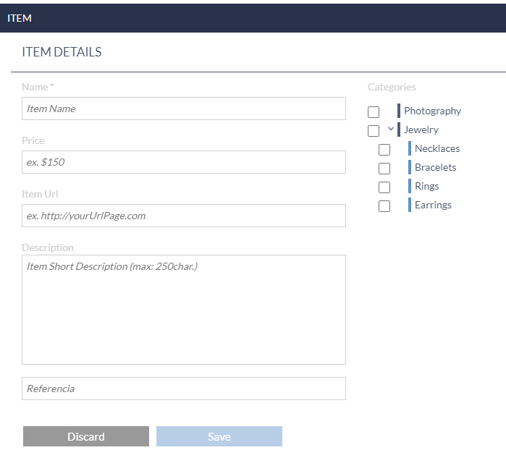Click the Item Short Description textarea

184,309
